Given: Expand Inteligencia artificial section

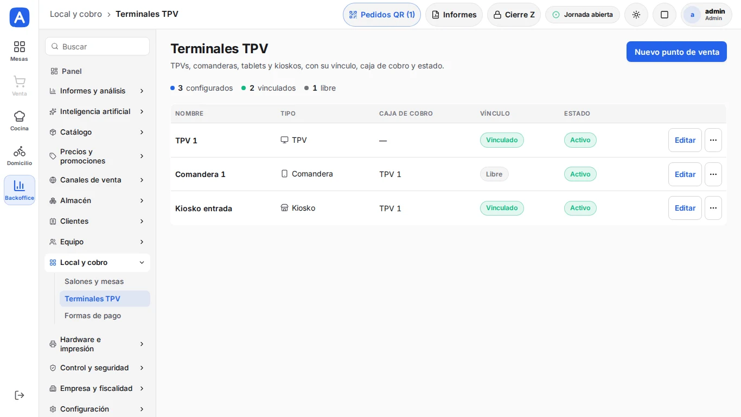Looking at the screenshot, I should pos(97,111).
